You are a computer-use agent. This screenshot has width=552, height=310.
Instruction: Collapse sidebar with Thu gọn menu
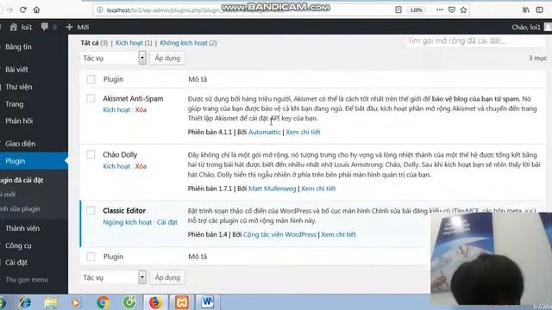click(x=27, y=280)
